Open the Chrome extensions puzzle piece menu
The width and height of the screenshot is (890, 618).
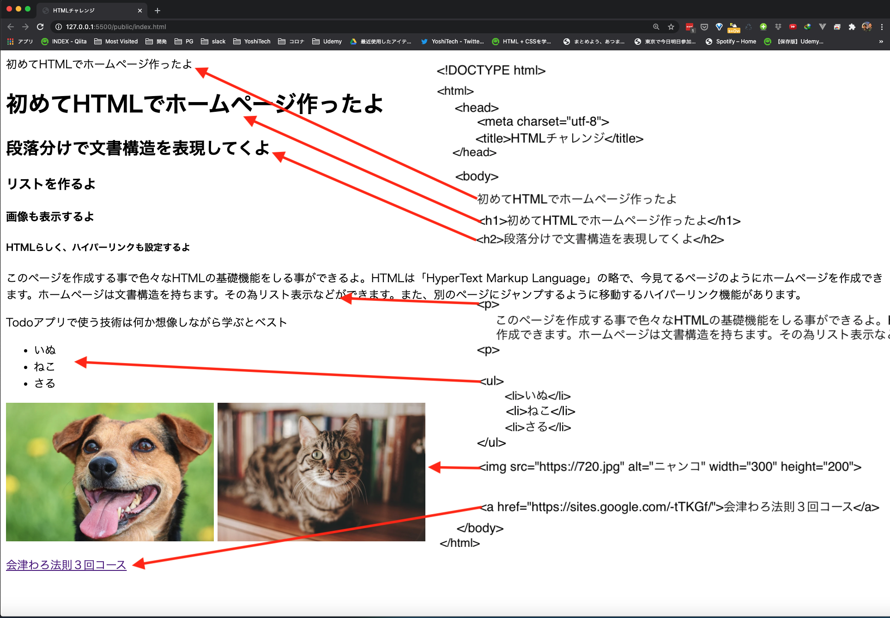tap(852, 27)
